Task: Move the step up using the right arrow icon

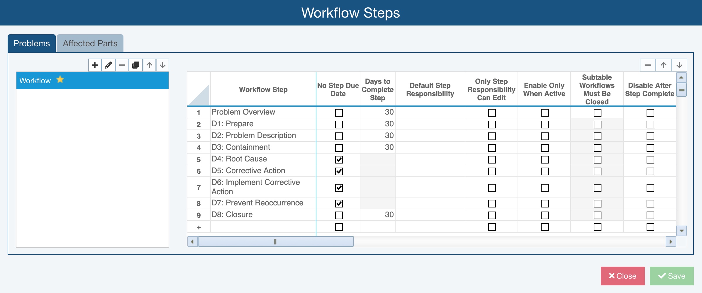Action: pyautogui.click(x=664, y=65)
